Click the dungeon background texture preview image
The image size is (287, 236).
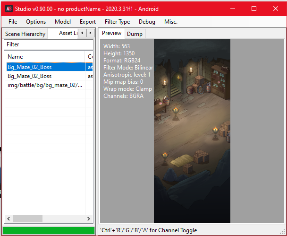[192, 131]
